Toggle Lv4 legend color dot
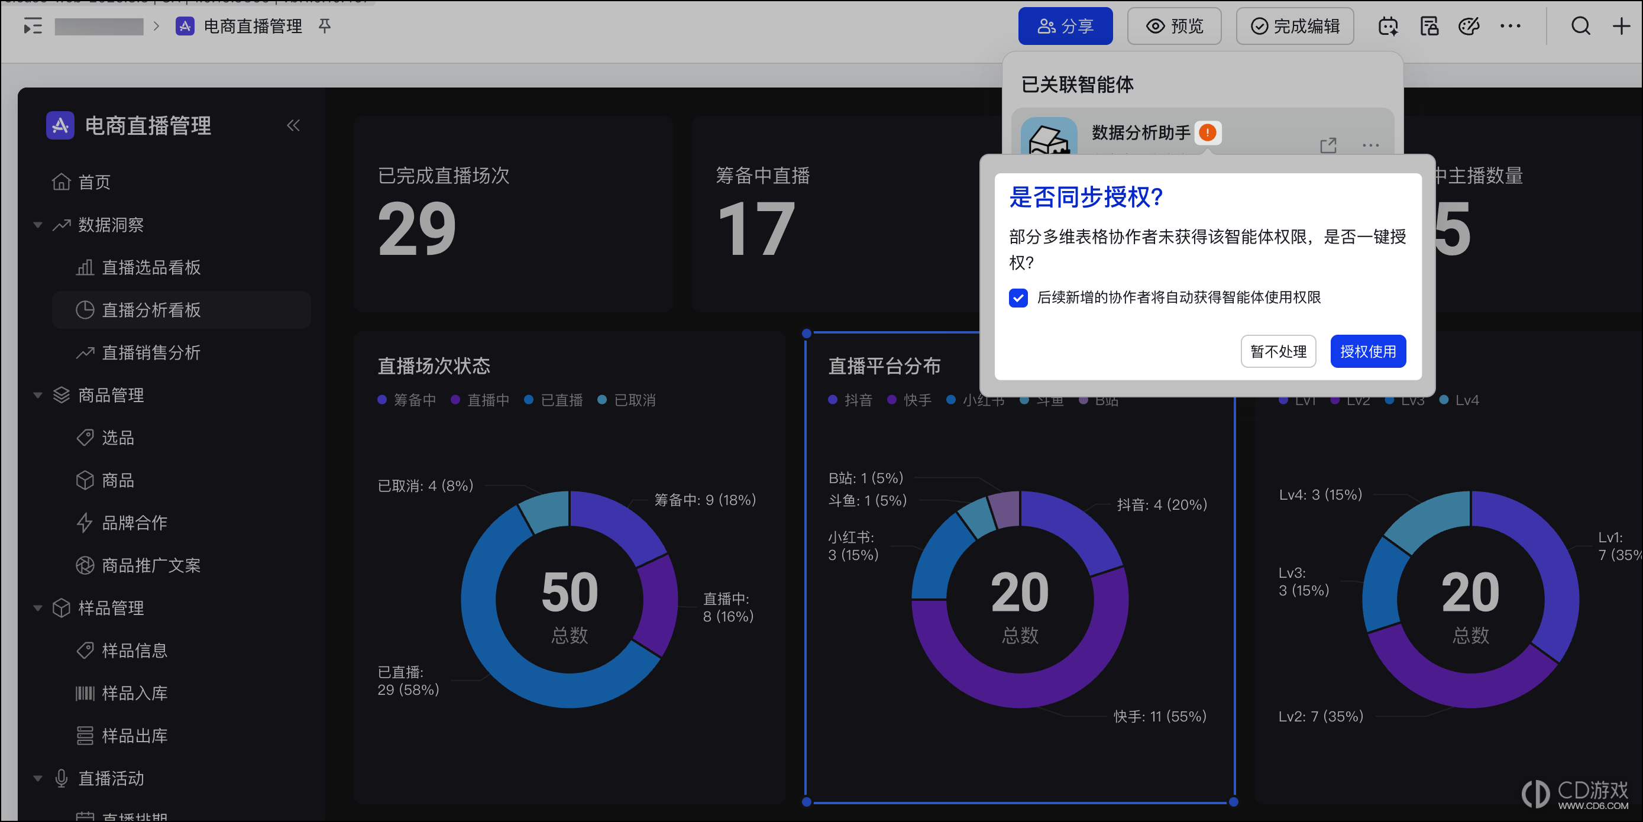The image size is (1643, 822). (x=1443, y=400)
